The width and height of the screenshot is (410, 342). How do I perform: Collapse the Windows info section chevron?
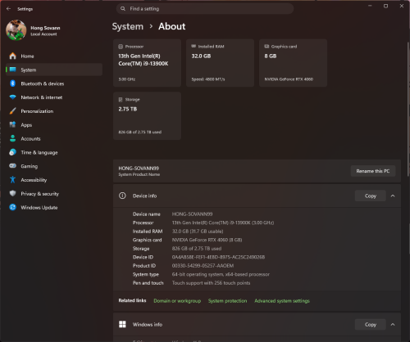[x=393, y=325]
